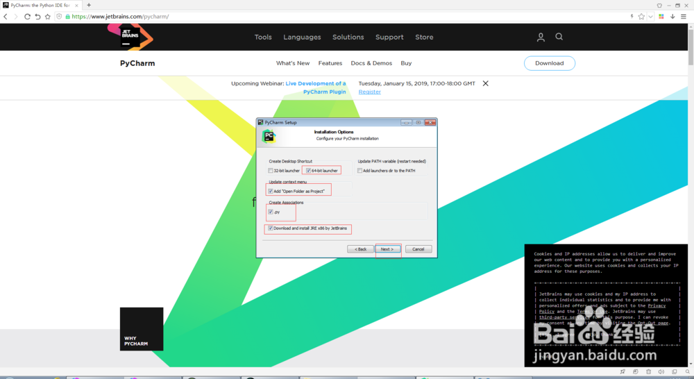Click the window-stack icon in status bar

pyautogui.click(x=675, y=372)
